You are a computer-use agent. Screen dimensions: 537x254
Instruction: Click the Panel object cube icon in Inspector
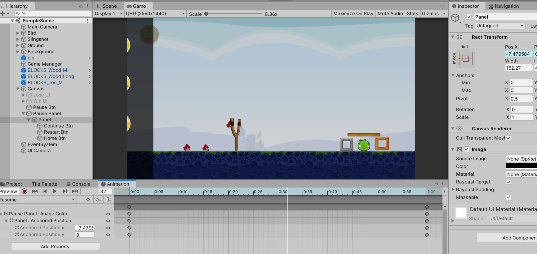455,18
